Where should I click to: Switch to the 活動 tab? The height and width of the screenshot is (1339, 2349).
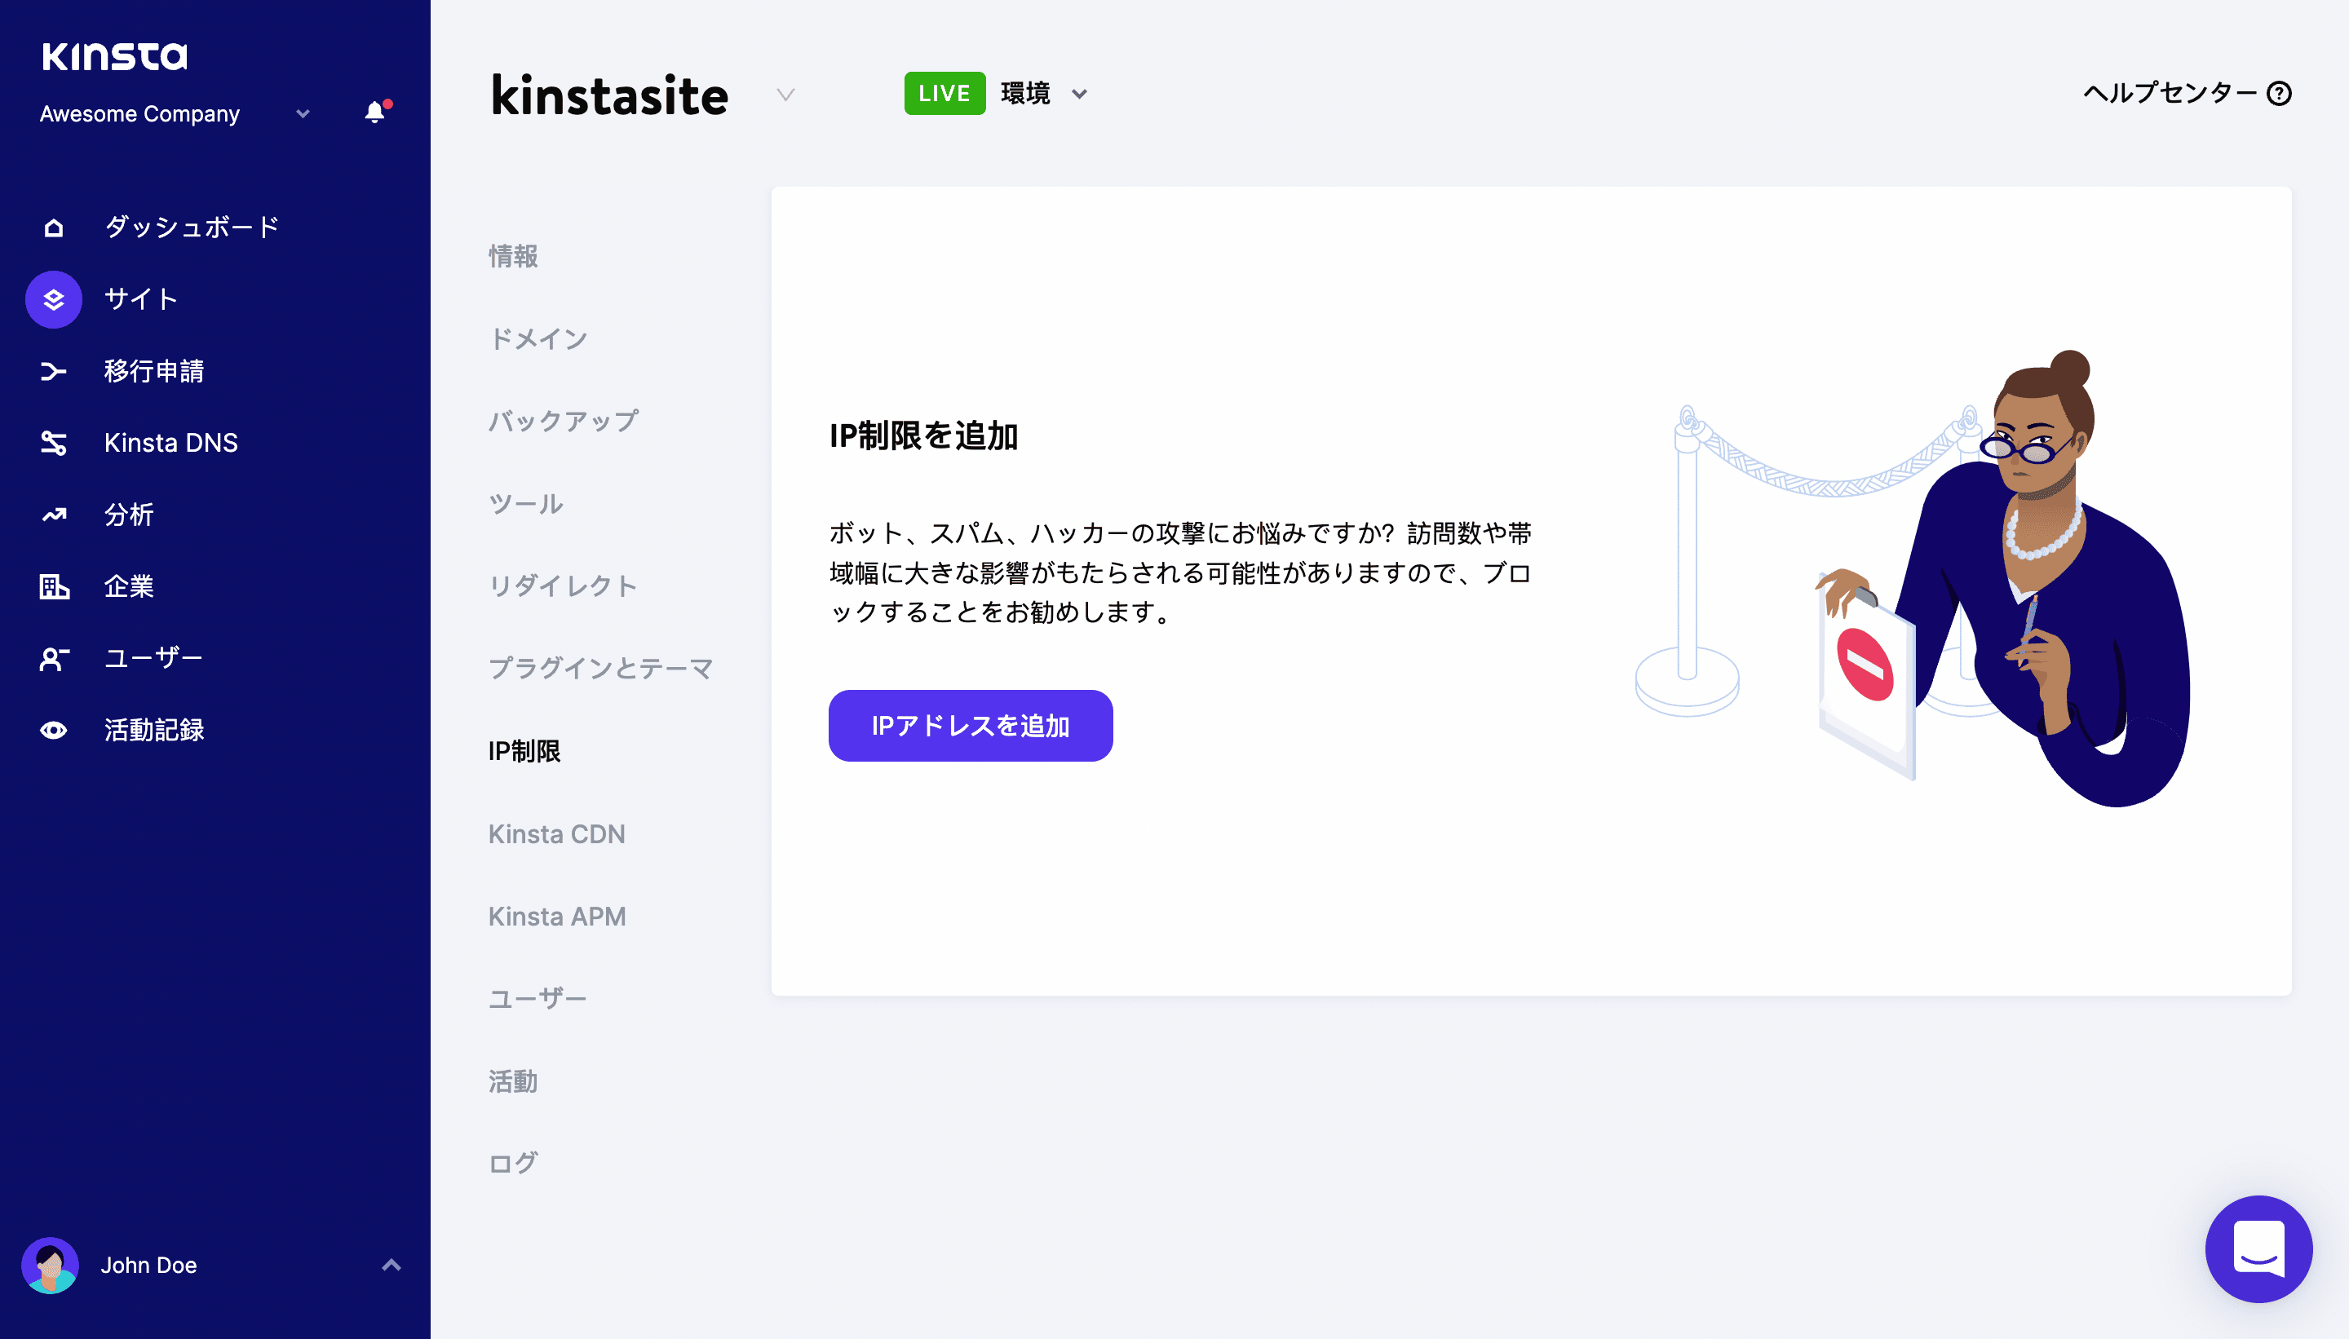click(513, 1081)
